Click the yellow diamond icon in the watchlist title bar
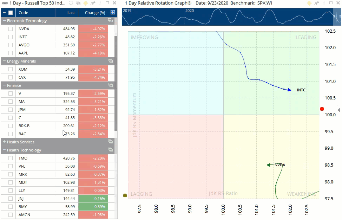342x220 pixels. 86,3
